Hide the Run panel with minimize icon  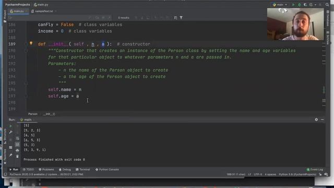pos(323,120)
